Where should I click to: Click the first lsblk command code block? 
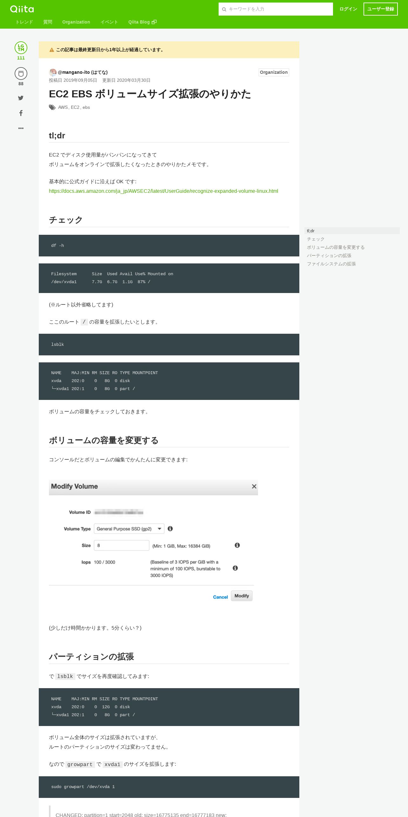169,345
